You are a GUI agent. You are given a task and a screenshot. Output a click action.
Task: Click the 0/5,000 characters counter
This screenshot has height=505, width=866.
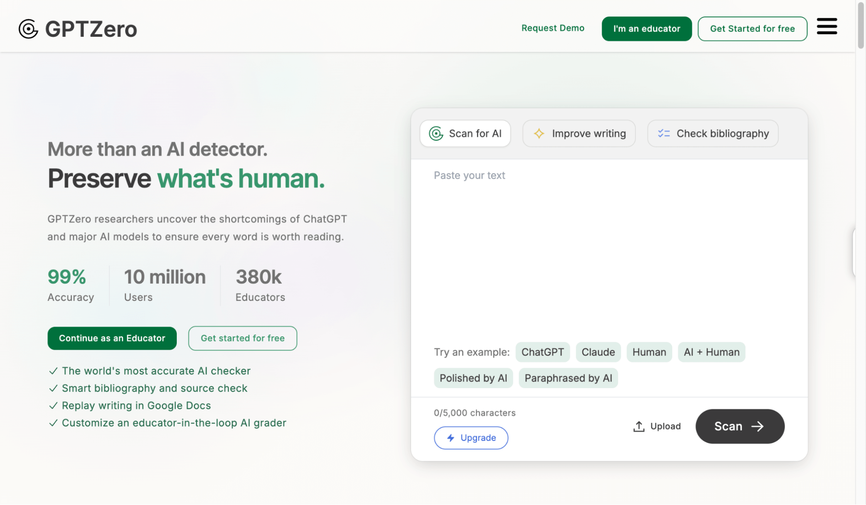point(475,413)
